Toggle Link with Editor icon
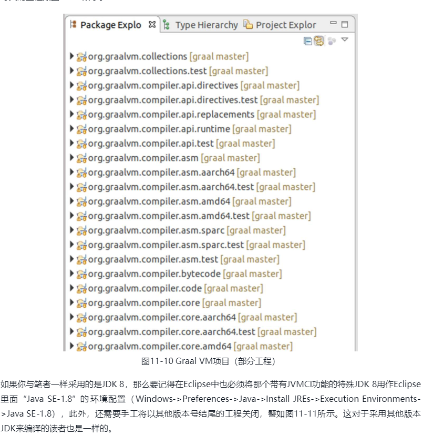The width and height of the screenshot is (423, 435). pyautogui.click(x=319, y=41)
